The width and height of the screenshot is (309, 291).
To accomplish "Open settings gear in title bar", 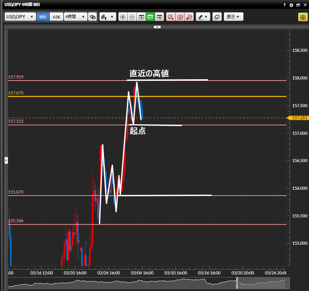I will tap(291, 5).
